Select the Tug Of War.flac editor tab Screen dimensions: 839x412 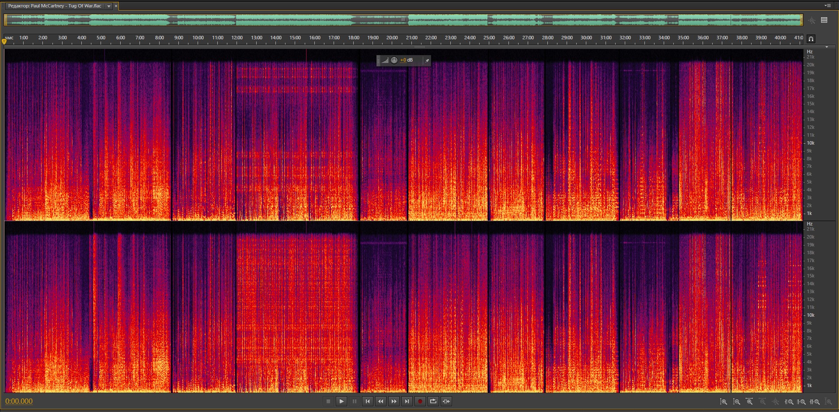55,6
